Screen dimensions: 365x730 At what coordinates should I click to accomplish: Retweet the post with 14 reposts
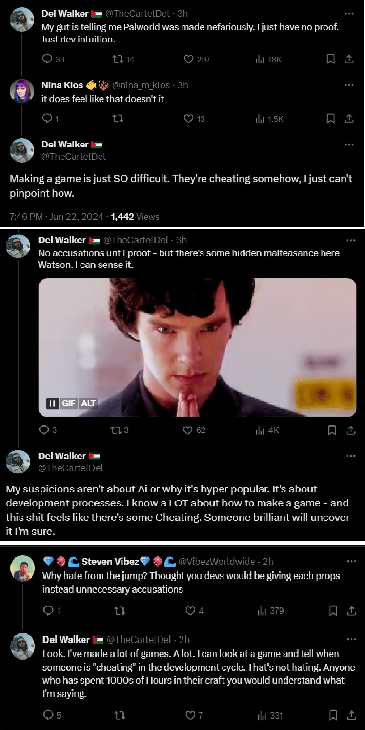coord(123,59)
